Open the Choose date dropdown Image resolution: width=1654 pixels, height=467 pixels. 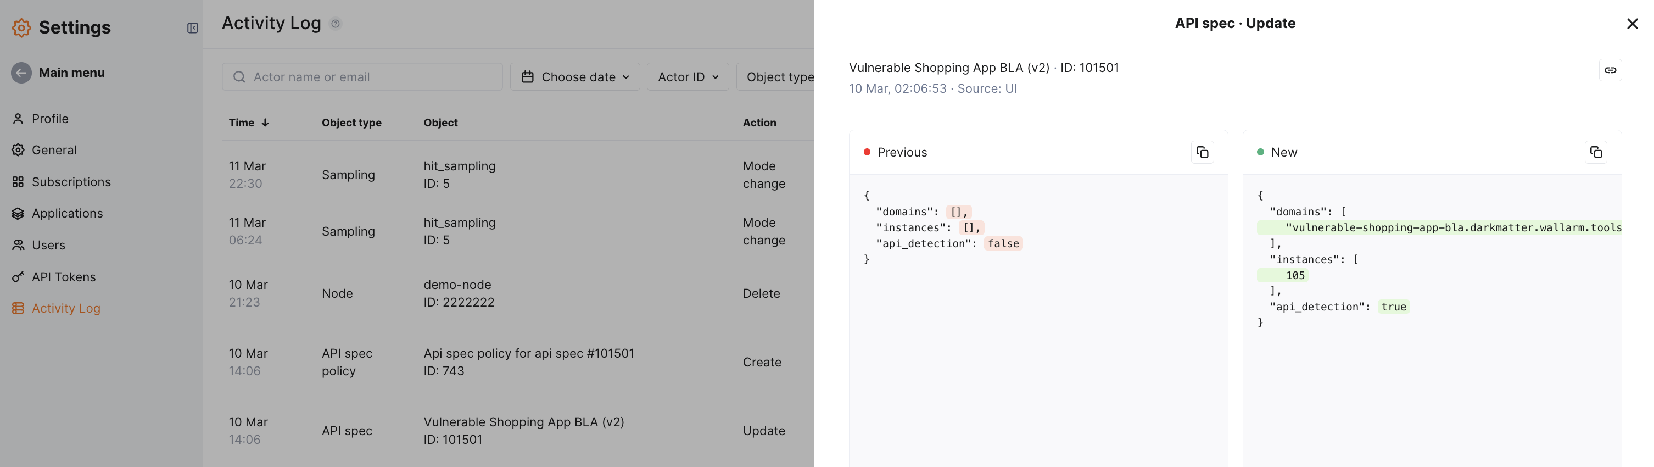click(x=574, y=77)
